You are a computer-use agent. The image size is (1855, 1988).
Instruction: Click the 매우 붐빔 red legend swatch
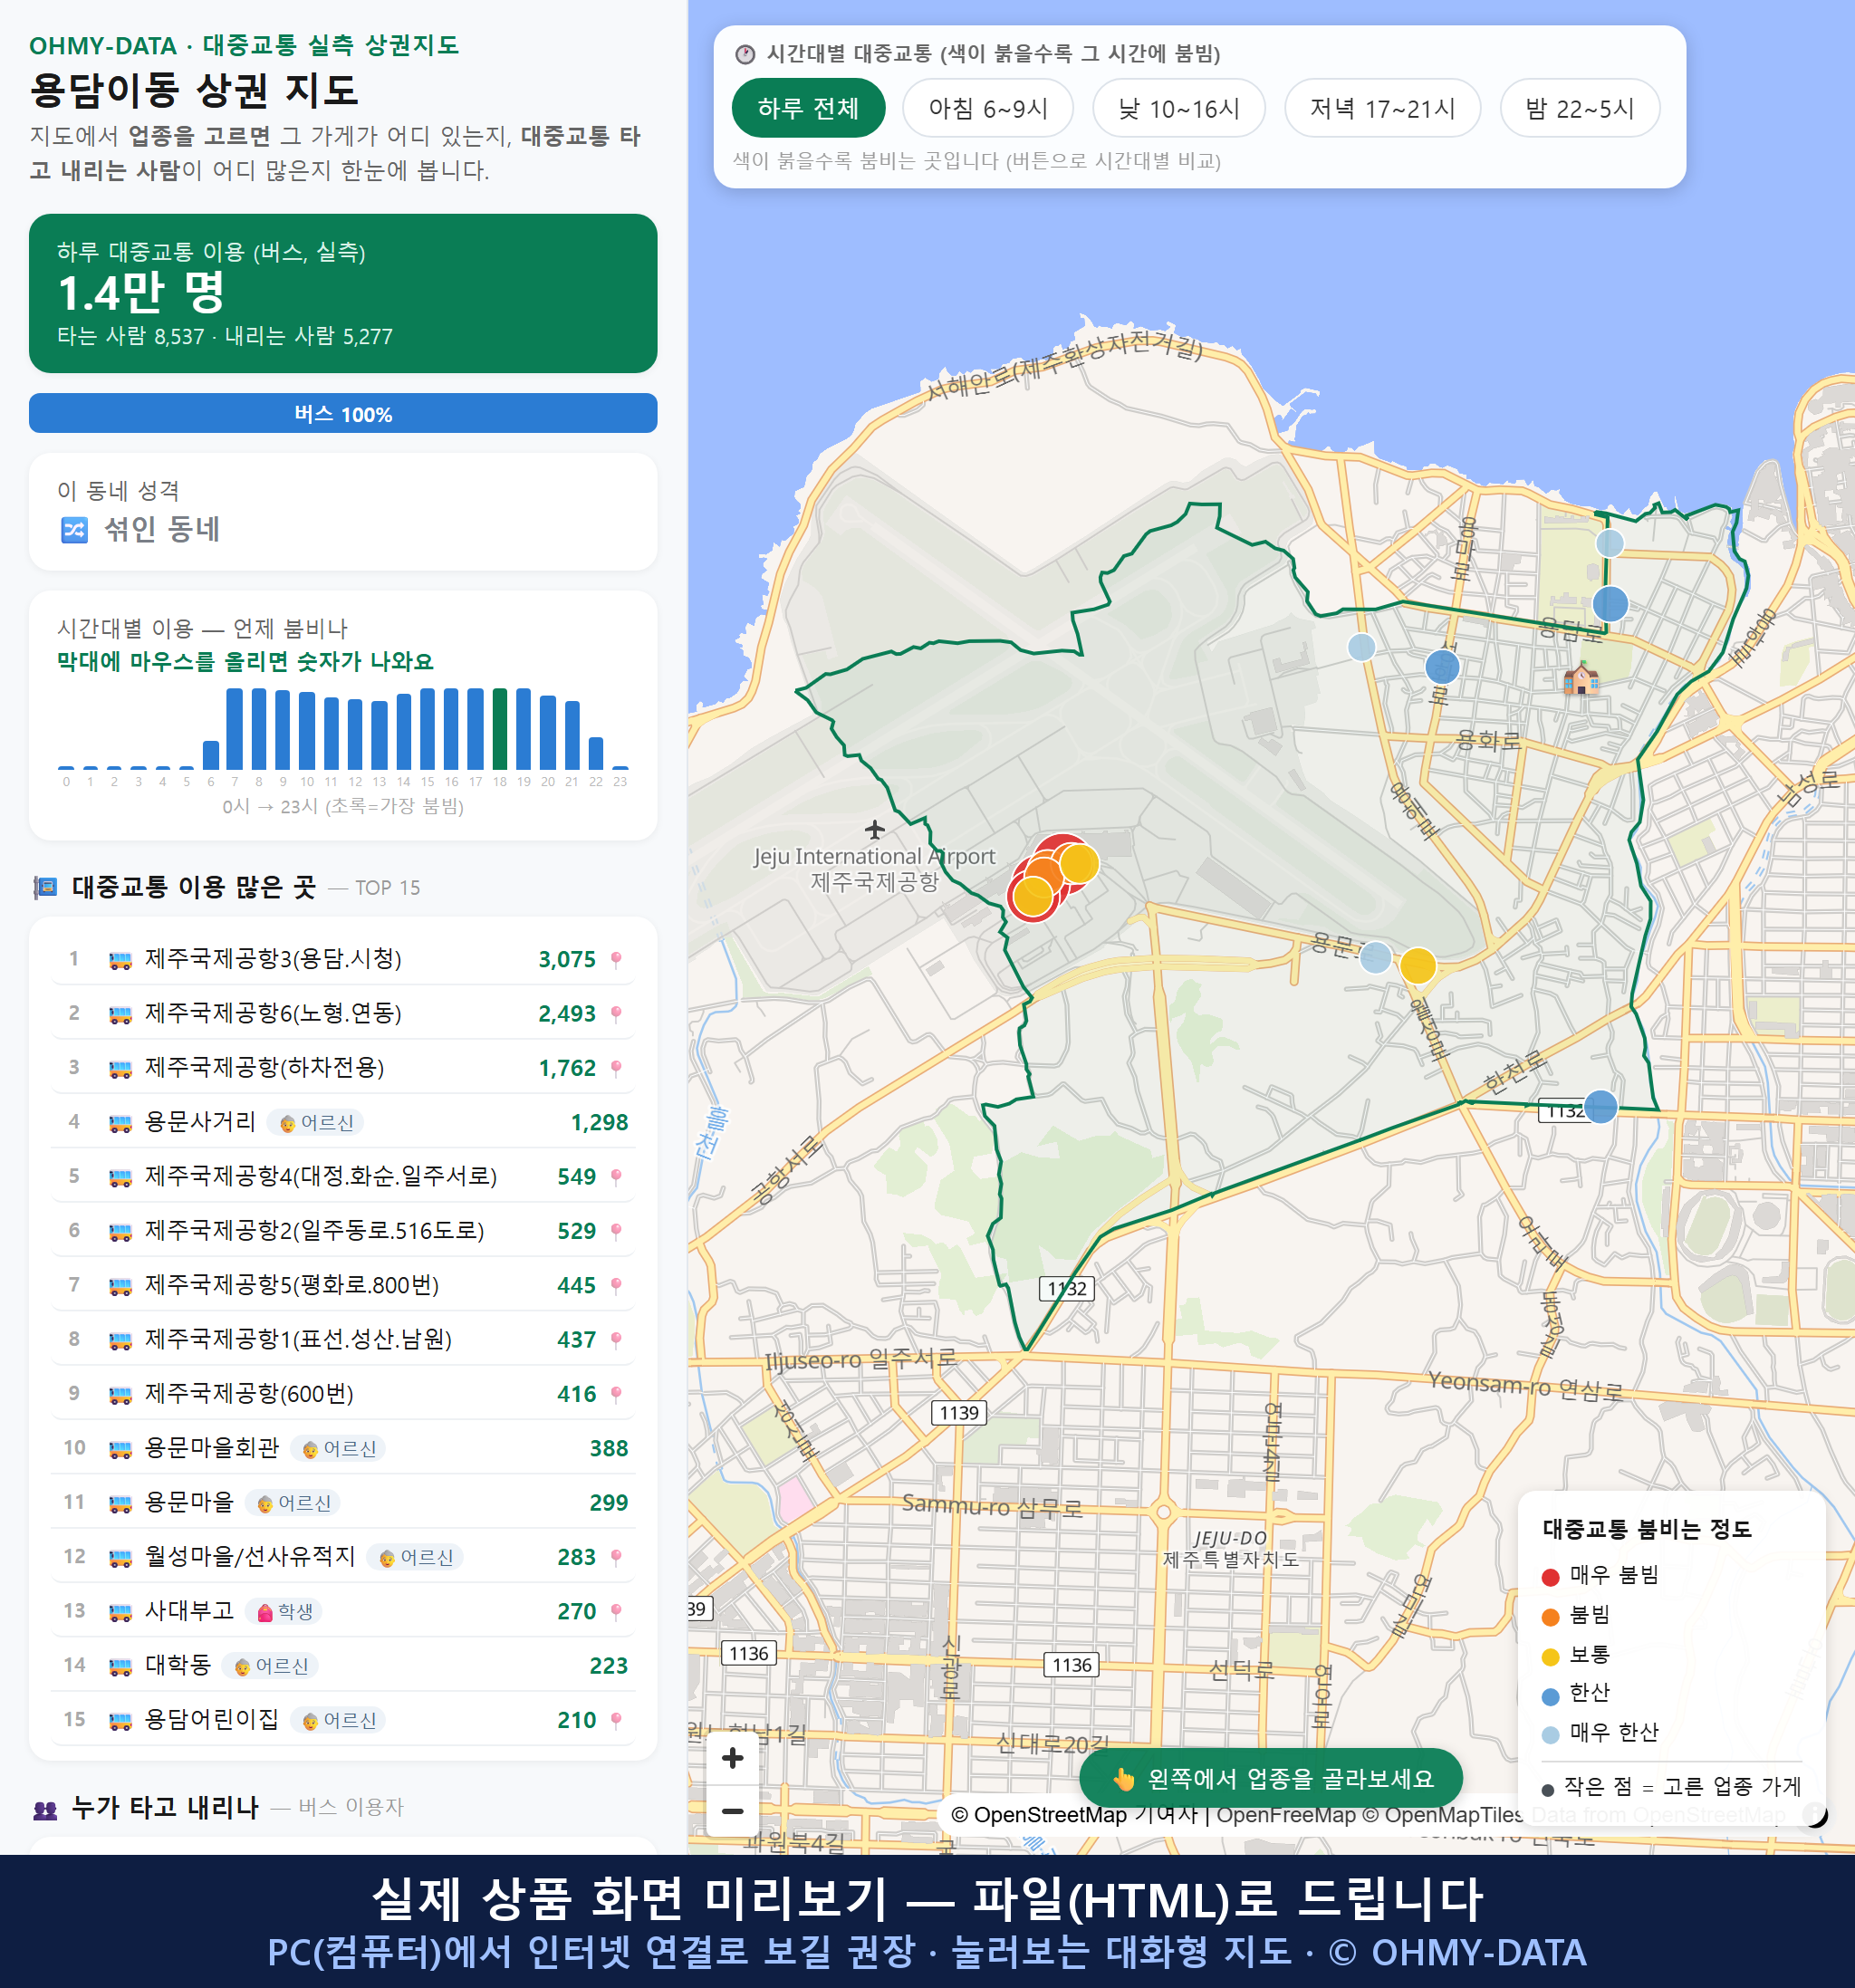pos(1550,1577)
